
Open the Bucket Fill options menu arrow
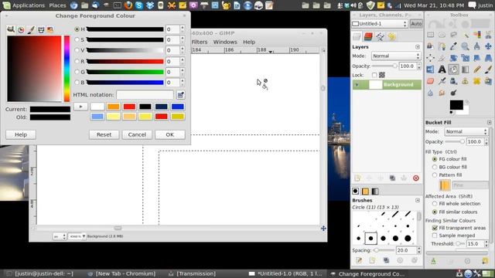coord(490,122)
